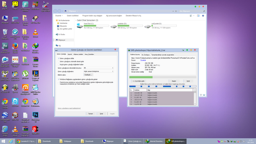This screenshot has width=256, height=144.
Task: Open the taskbar screen location dropdown
Action: (98, 68)
